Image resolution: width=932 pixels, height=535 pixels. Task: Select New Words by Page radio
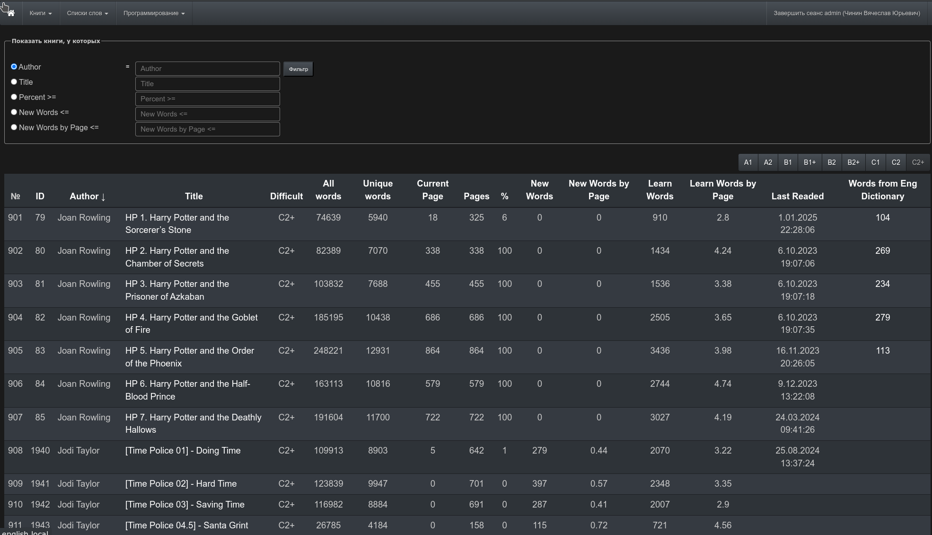[14, 127]
